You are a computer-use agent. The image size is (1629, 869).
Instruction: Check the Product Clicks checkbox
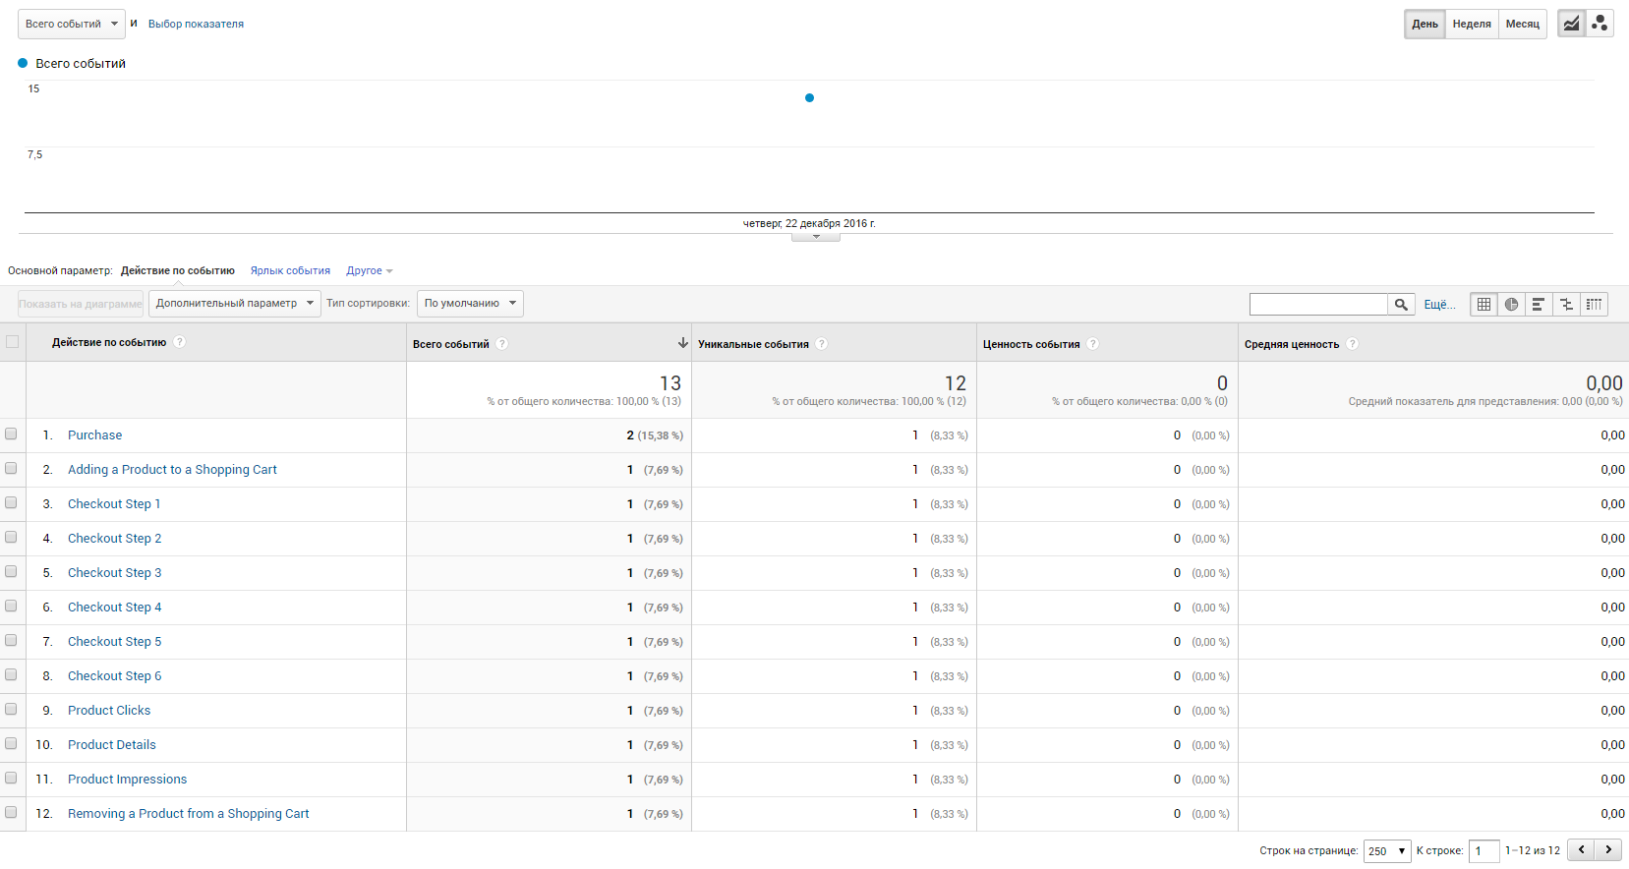[12, 709]
